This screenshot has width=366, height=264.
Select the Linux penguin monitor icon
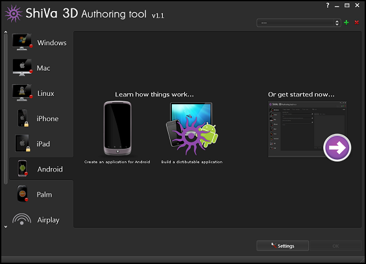[22, 93]
